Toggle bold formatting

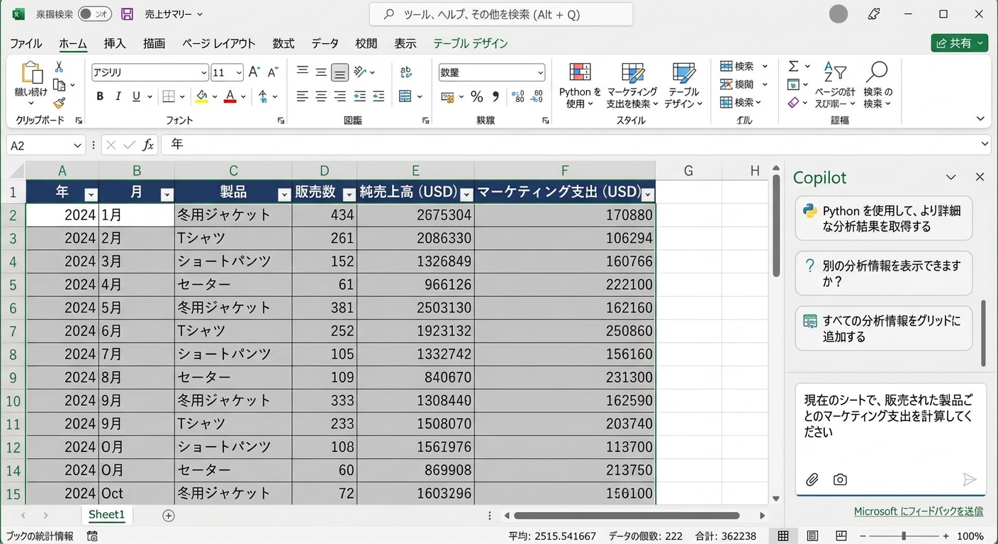coord(100,96)
